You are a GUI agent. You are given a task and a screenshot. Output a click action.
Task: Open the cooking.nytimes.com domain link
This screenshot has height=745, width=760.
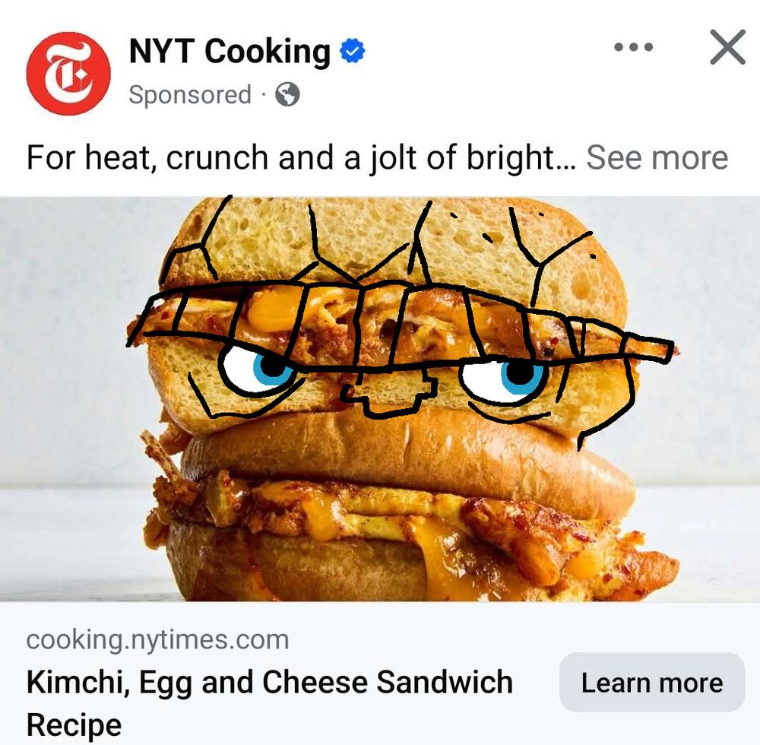pos(157,639)
